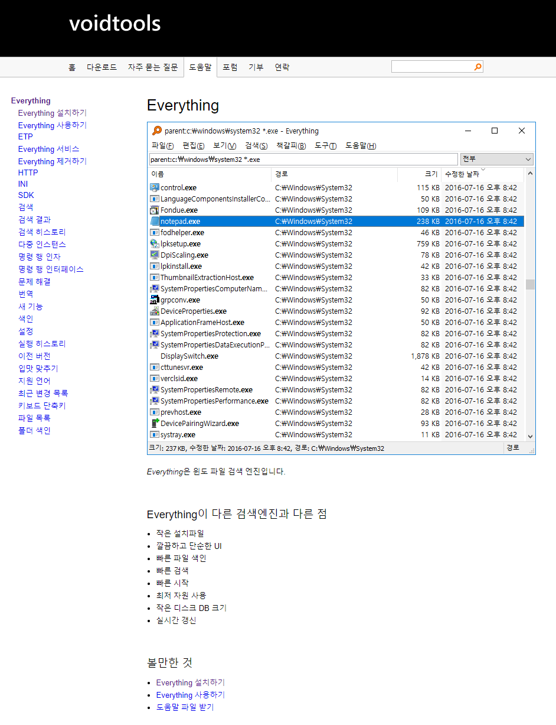Click the lpkinstall.exe file icon
Viewport: 556px width, 725px height.
tap(155, 266)
